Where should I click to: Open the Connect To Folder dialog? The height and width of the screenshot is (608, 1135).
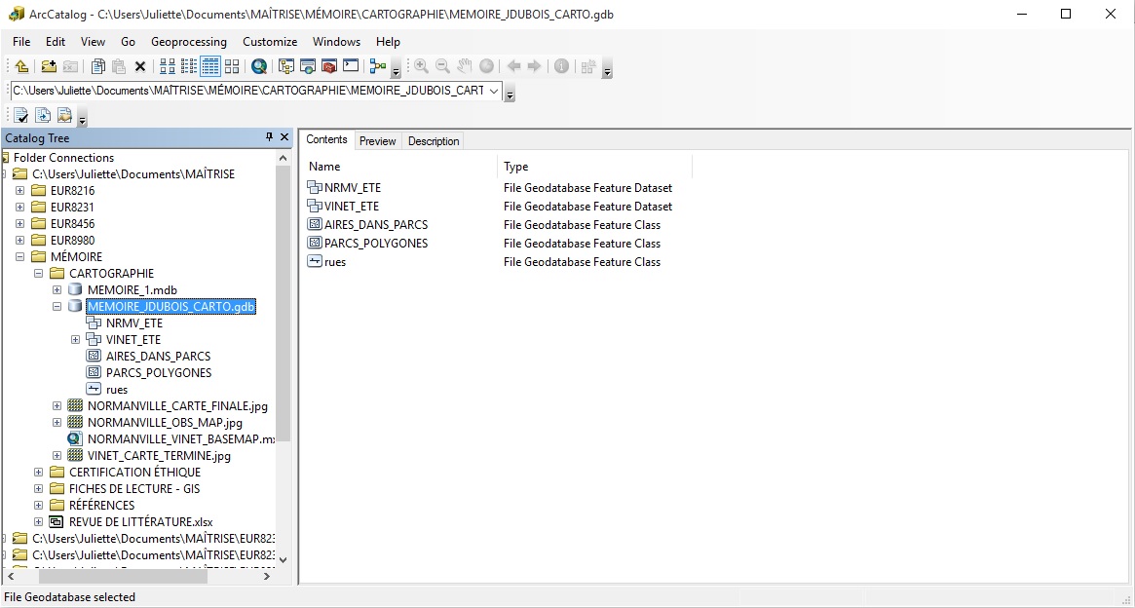(48, 66)
